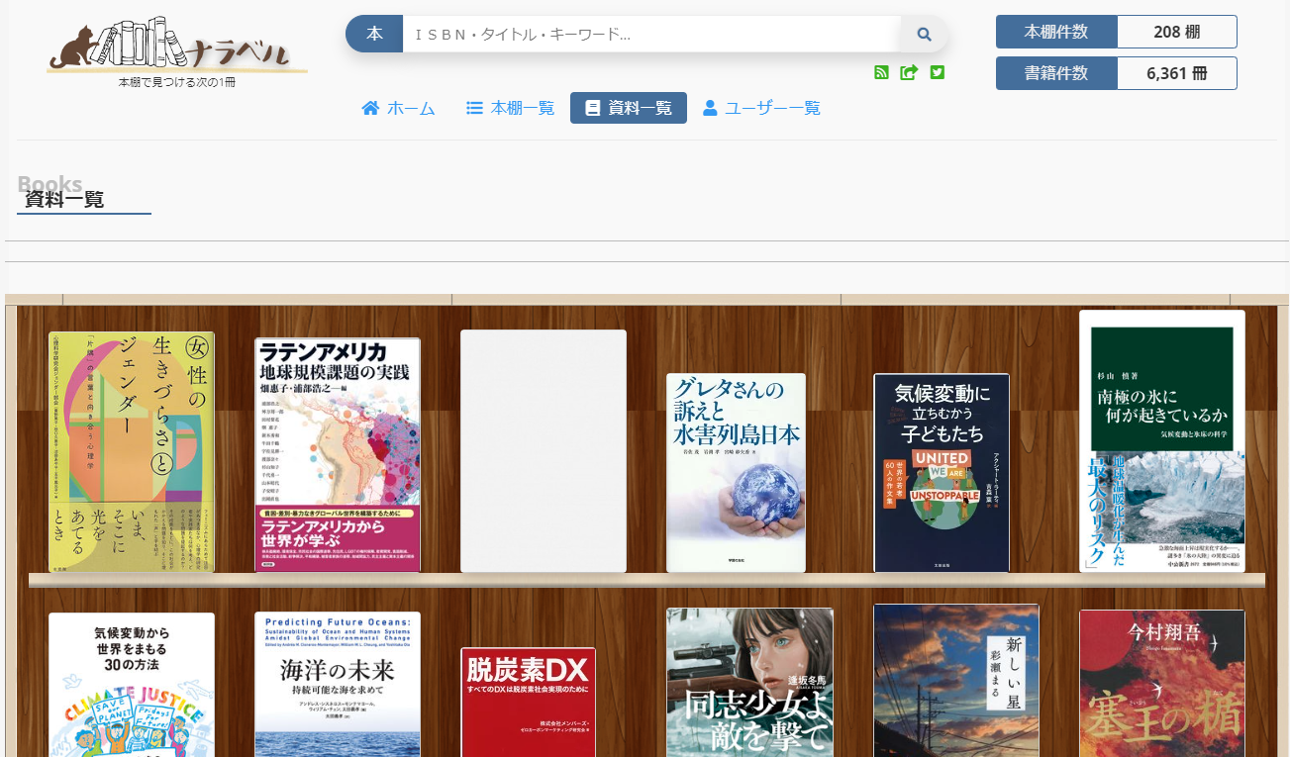Click the green share icon
The image size is (1290, 757).
909,72
